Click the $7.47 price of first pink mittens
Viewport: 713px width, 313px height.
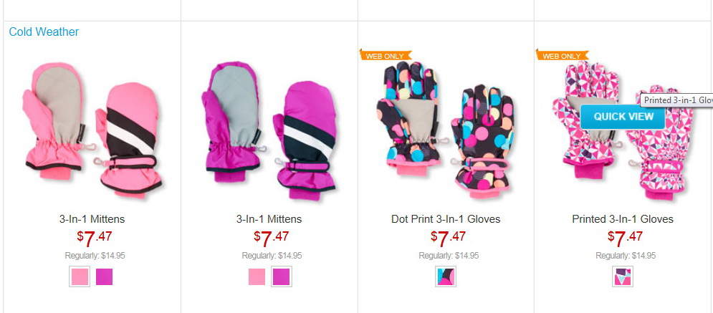tap(94, 238)
